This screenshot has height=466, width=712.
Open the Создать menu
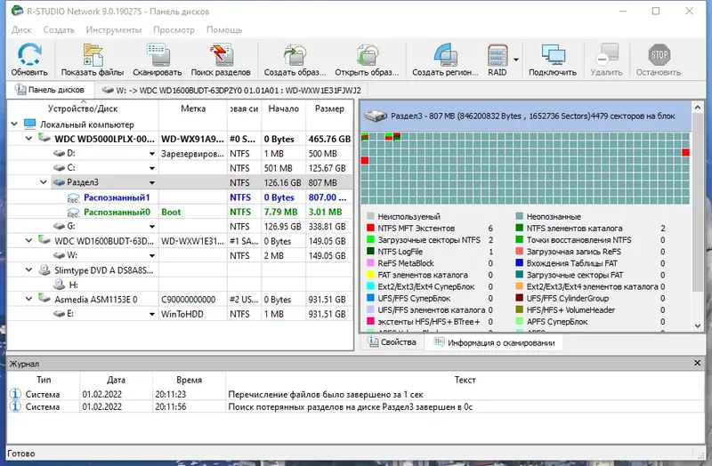click(x=59, y=30)
